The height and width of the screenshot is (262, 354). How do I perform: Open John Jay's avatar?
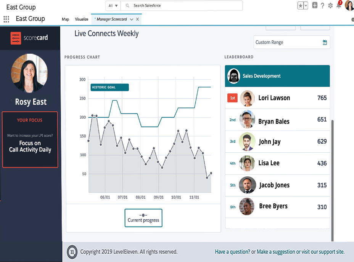(x=247, y=142)
